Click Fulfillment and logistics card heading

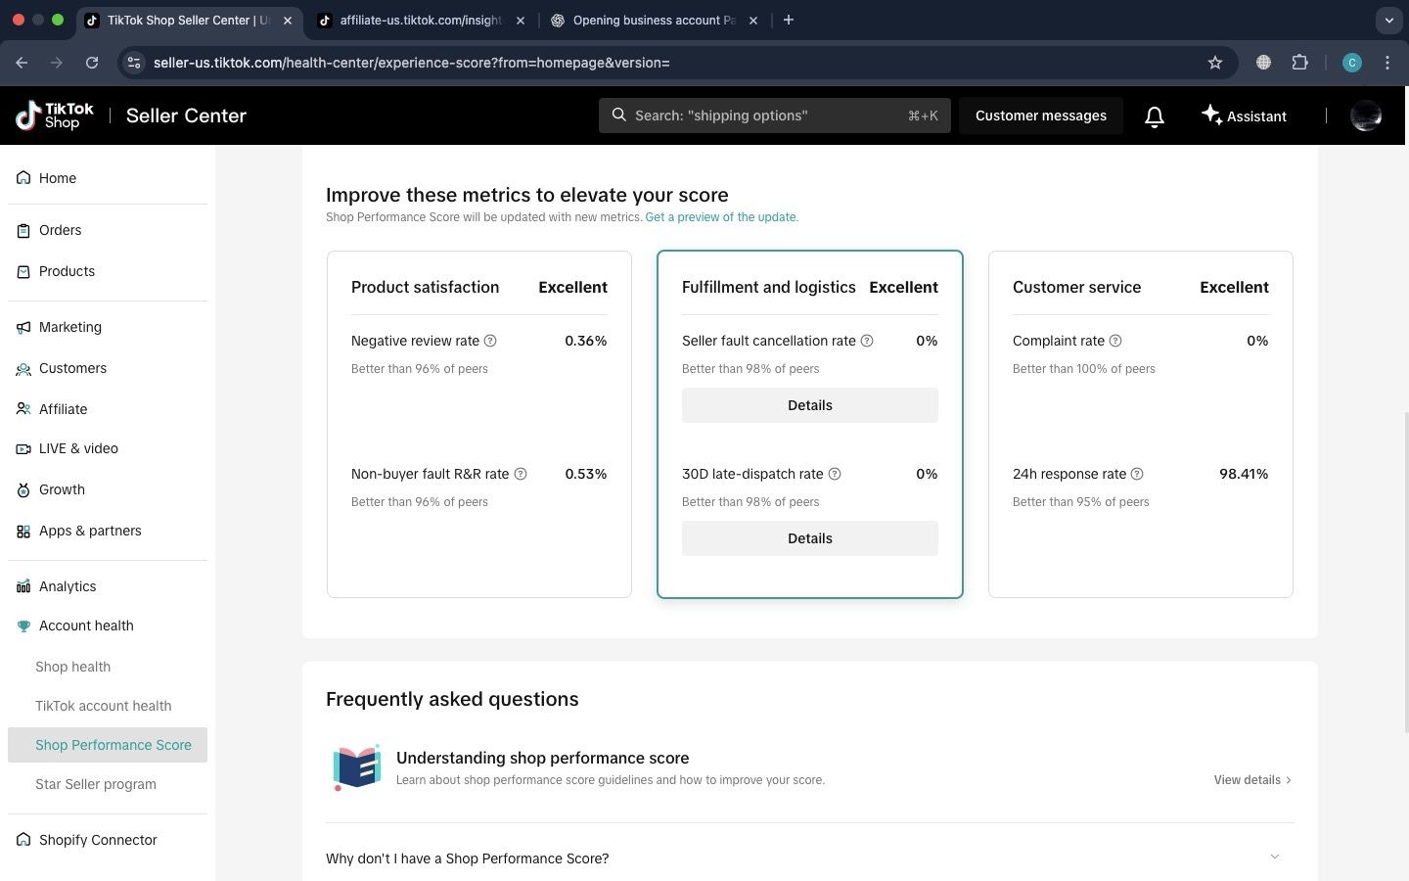pos(768,287)
